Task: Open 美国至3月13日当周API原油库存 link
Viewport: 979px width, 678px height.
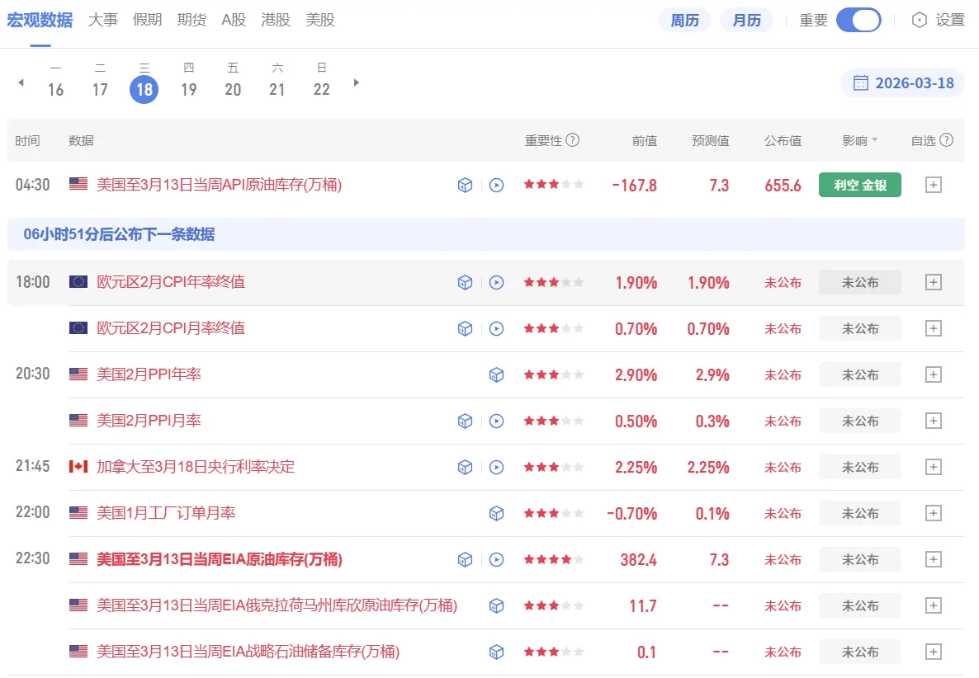Action: coord(219,186)
